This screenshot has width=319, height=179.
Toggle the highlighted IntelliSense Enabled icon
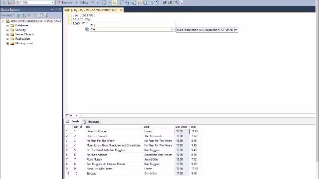click(115, 2)
